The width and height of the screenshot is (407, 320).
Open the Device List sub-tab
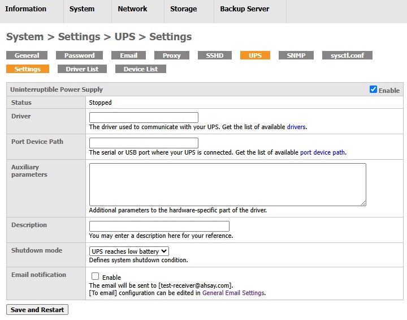(141, 69)
